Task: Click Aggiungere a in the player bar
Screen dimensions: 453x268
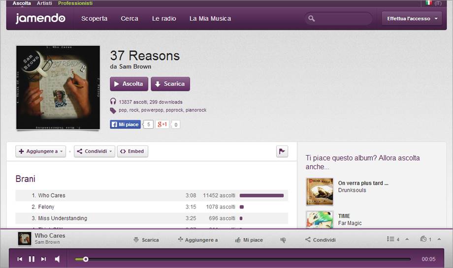Action: [x=198, y=240]
